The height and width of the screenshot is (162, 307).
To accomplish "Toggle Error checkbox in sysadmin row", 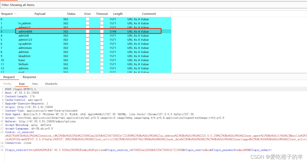I will (88, 44).
